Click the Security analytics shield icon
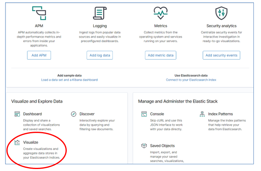Screen dimensions: 261x171 [221, 13]
